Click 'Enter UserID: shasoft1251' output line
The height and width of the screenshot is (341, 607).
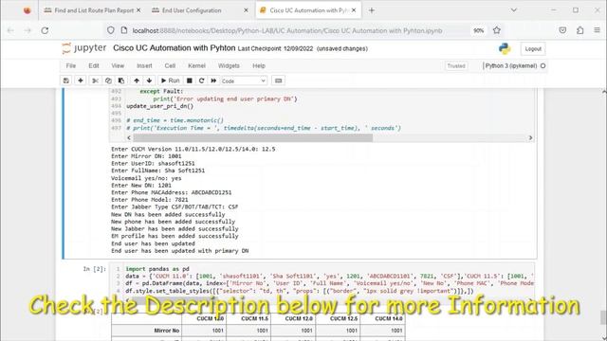coord(153,163)
